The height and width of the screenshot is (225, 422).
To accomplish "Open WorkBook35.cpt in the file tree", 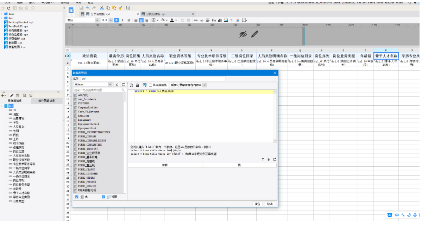I will click(18, 26).
